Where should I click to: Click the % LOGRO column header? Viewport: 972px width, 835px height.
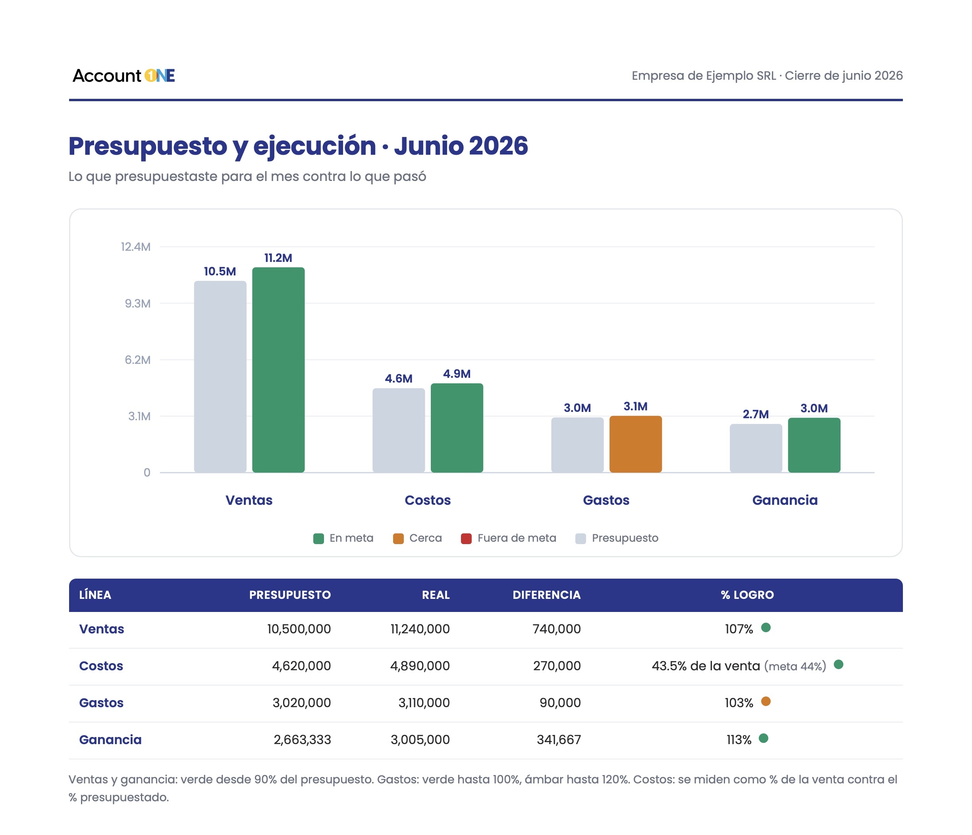(x=747, y=595)
